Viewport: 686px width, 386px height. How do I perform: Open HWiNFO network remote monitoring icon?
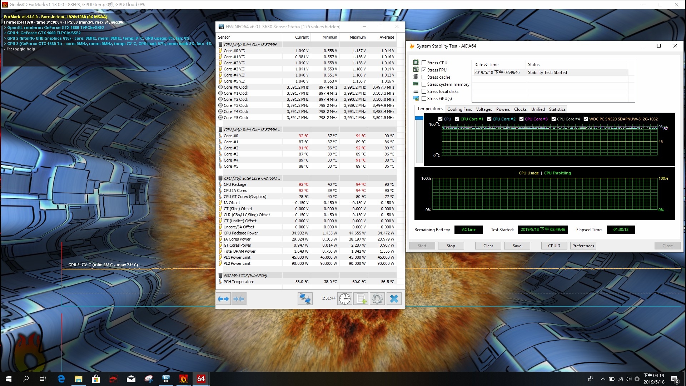pyautogui.click(x=305, y=299)
